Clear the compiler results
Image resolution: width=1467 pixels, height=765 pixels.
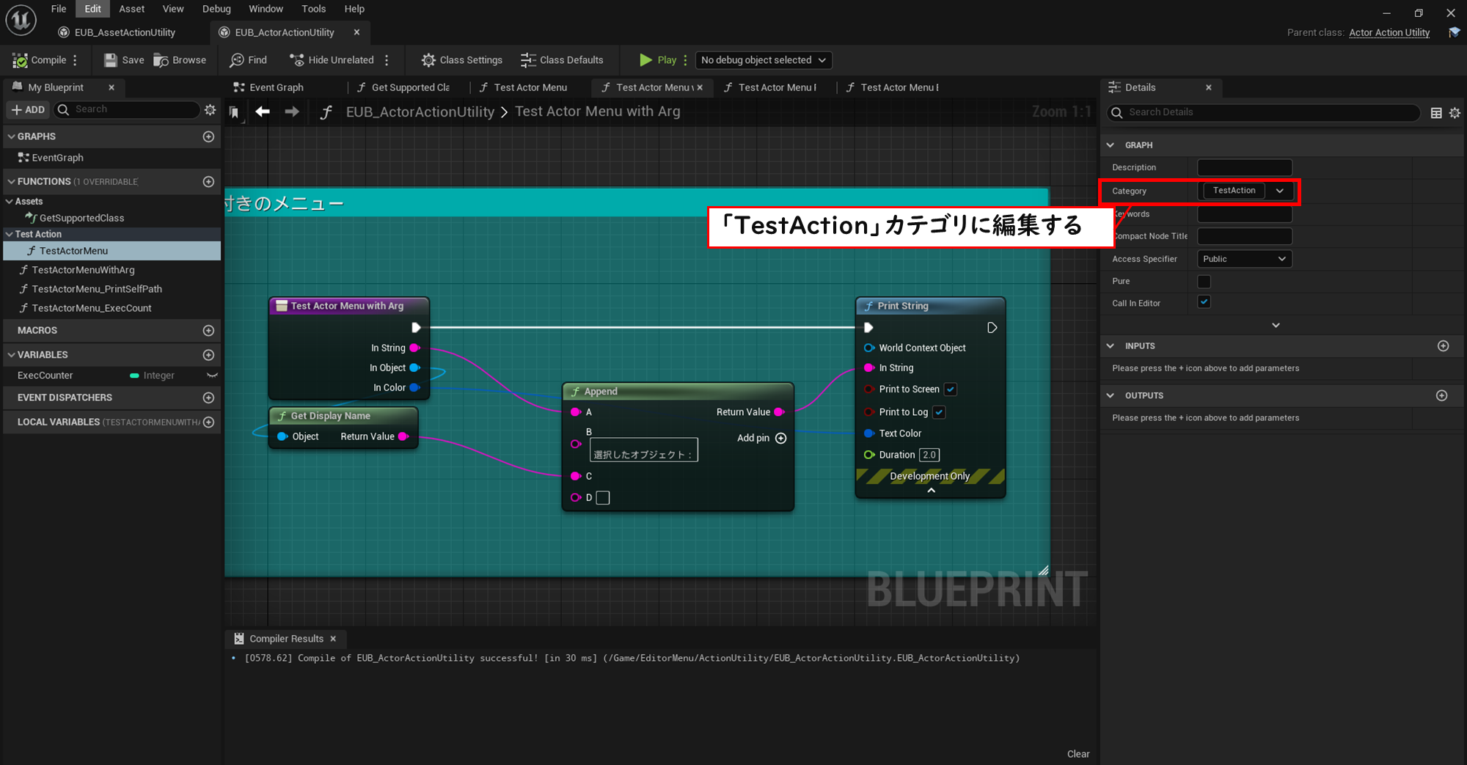tap(1078, 754)
